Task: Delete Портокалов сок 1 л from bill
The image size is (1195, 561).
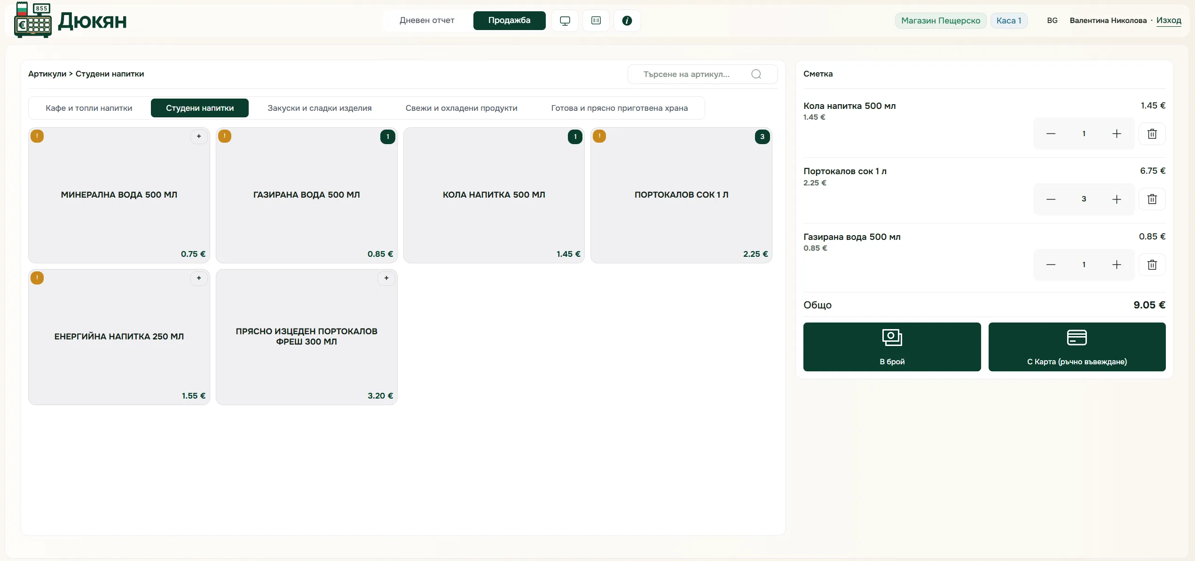Action: point(1152,199)
